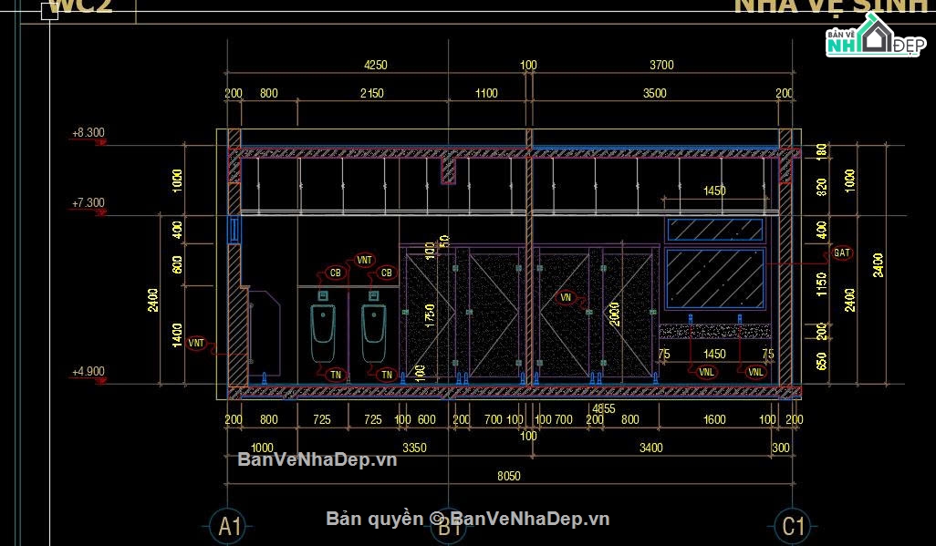Click the VNT tag above the urinals
This screenshot has height=546, width=936.
point(364,260)
